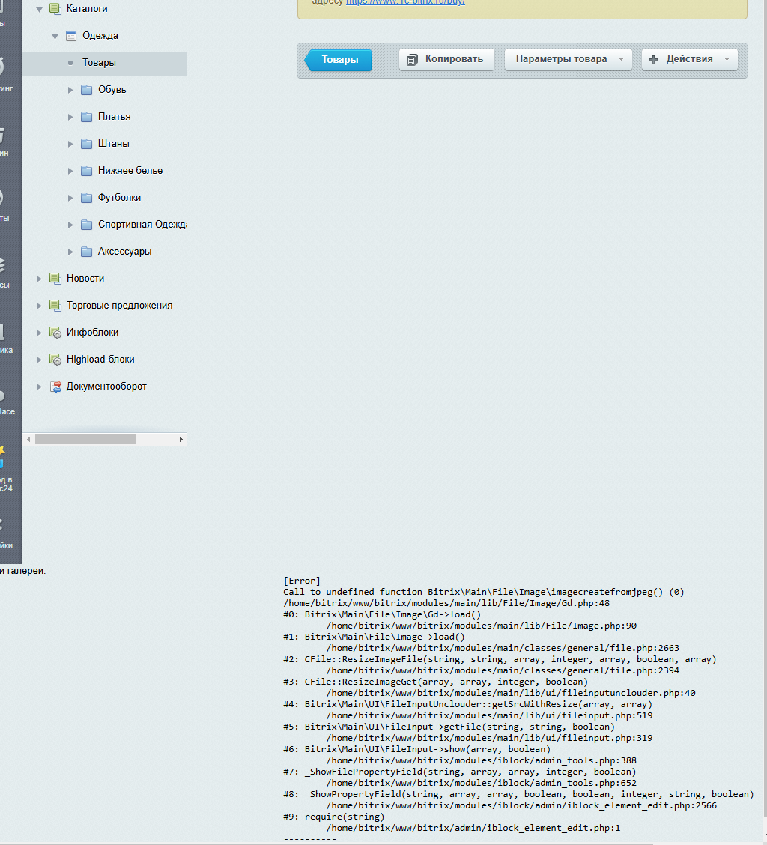This screenshot has width=767, height=845.
Task: Collapse the Каталоги tree node
Action: (39, 9)
